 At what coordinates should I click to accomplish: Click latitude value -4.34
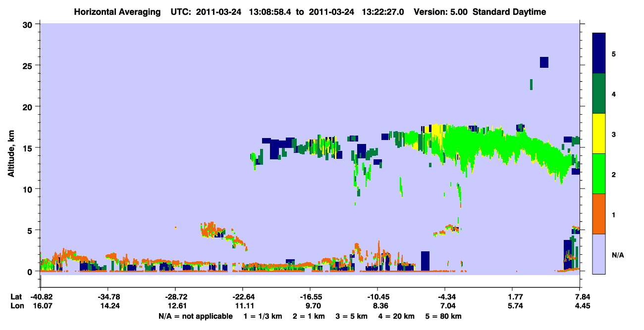click(x=445, y=297)
